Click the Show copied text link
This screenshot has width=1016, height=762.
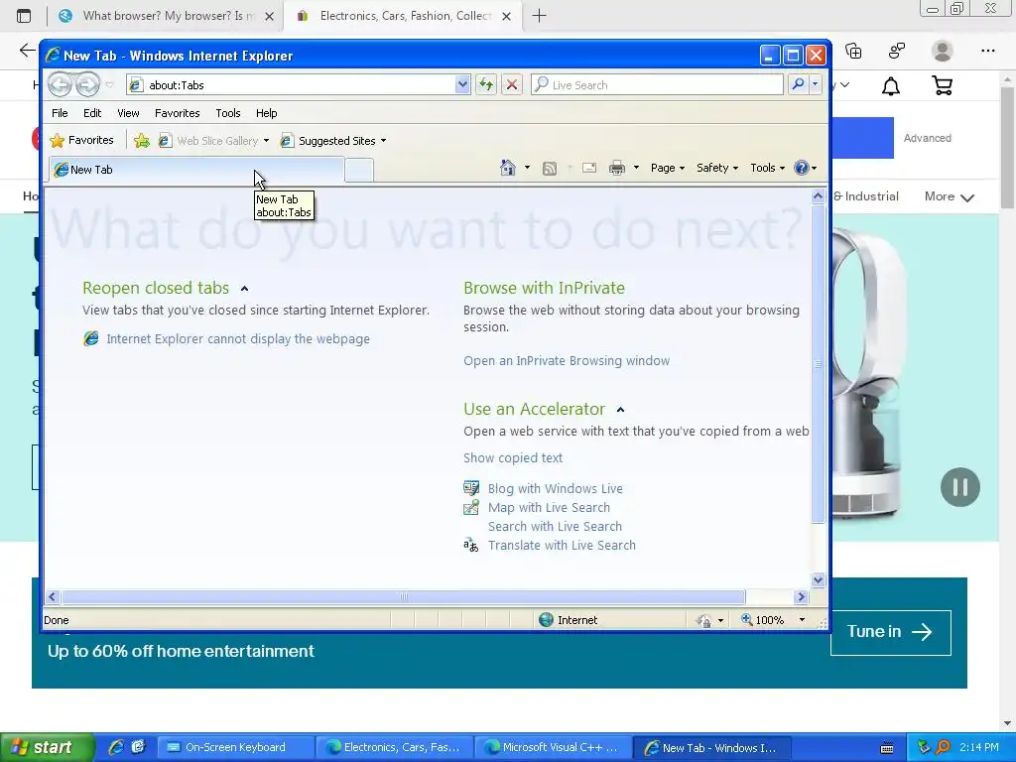click(x=513, y=458)
